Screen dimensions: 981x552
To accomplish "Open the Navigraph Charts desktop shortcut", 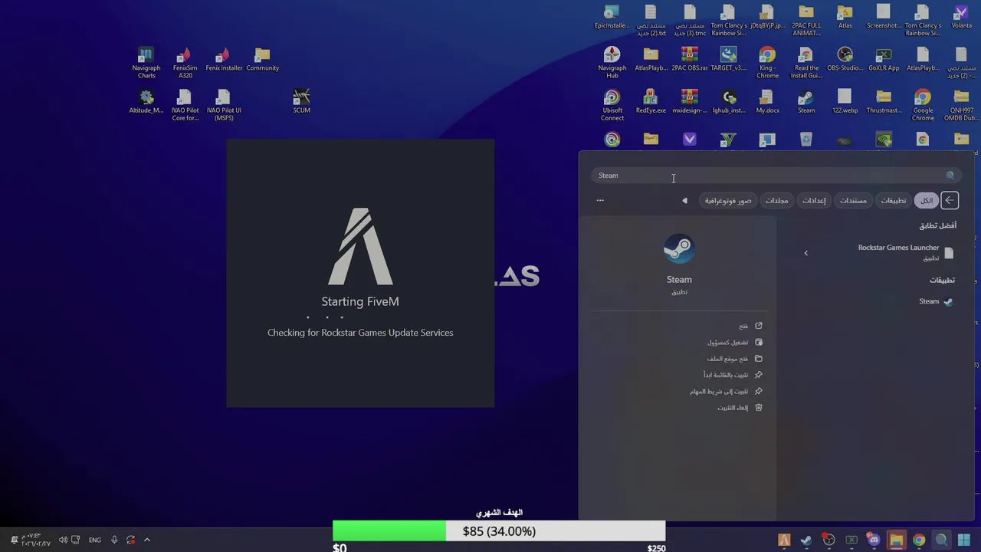I will [x=146, y=63].
